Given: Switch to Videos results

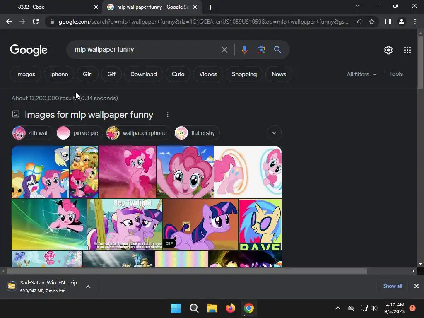Looking at the screenshot, I should [208, 75].
